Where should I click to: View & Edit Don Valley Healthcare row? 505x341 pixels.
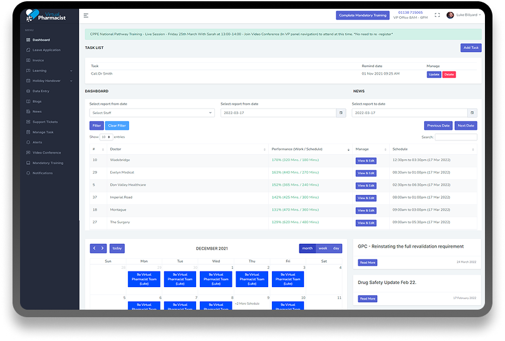(x=366, y=186)
